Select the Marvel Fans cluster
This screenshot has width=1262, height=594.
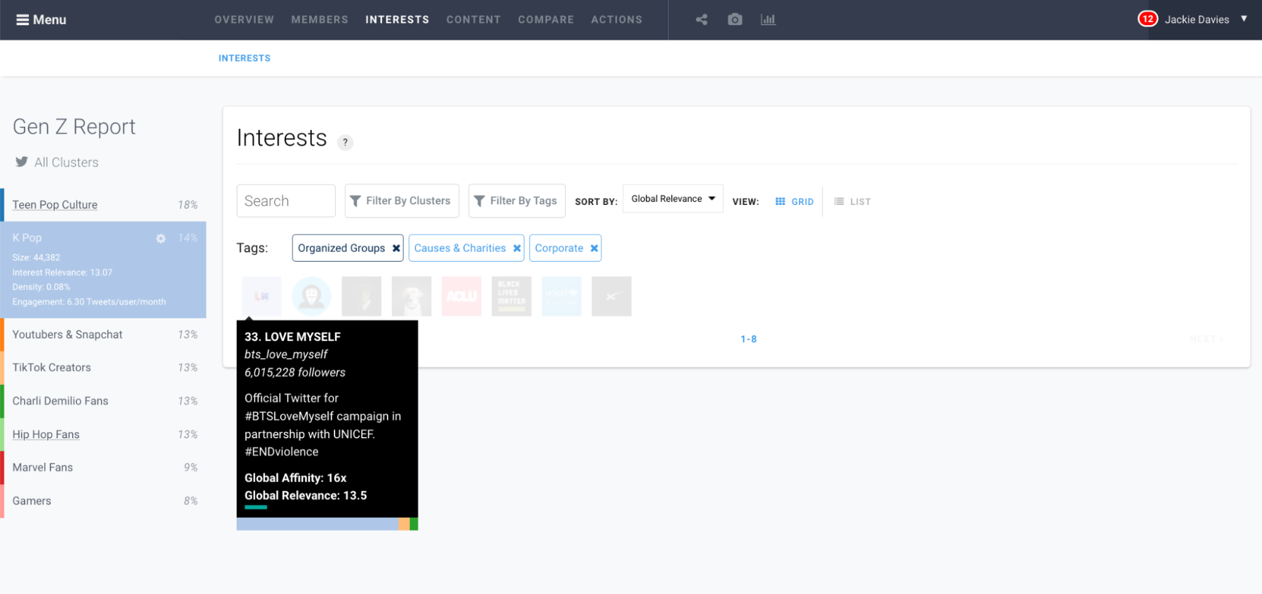click(104, 467)
